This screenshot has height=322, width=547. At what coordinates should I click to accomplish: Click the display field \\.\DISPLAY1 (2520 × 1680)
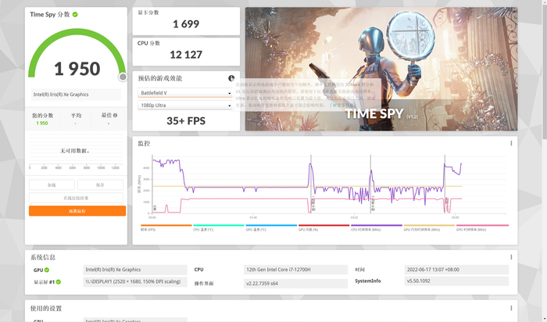tap(135, 281)
